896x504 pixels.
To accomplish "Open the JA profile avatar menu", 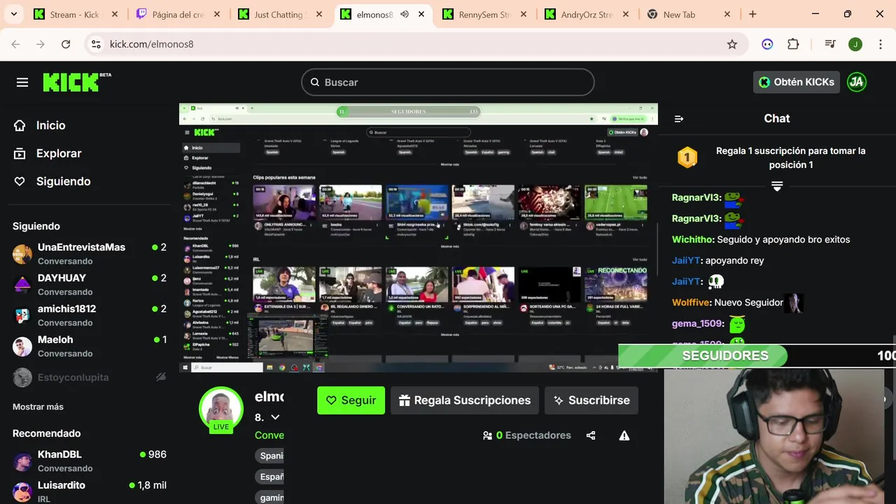I will (856, 82).
